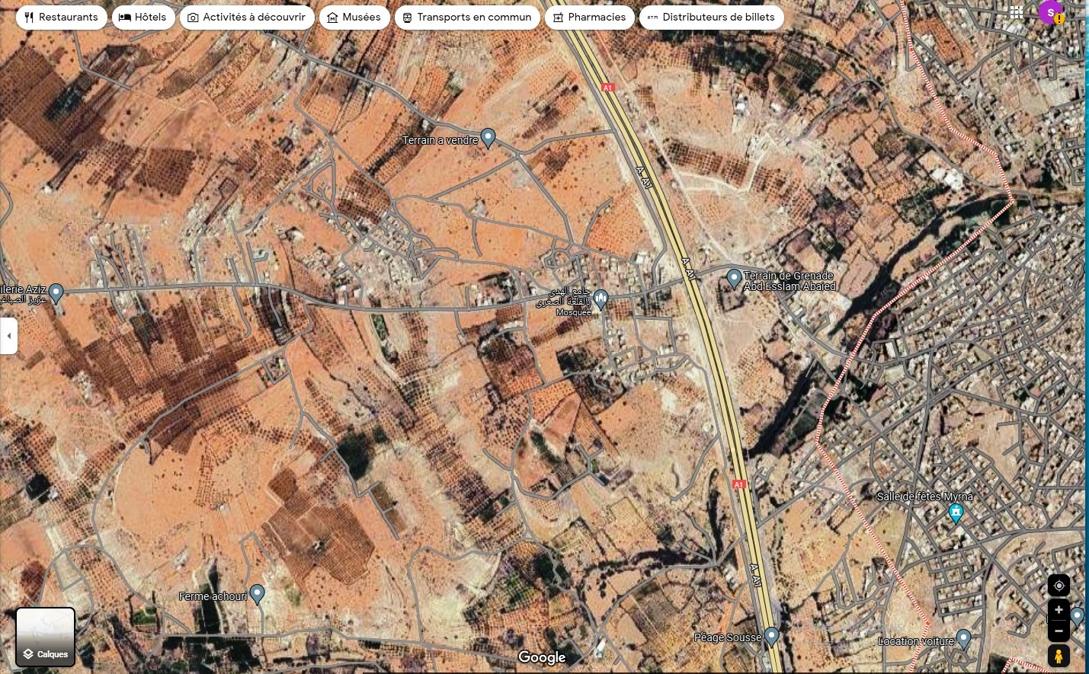Image resolution: width=1089 pixels, height=674 pixels.
Task: Select the Musées category chip
Action: 354,17
